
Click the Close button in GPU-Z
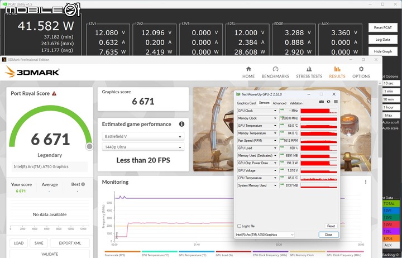[328, 235]
